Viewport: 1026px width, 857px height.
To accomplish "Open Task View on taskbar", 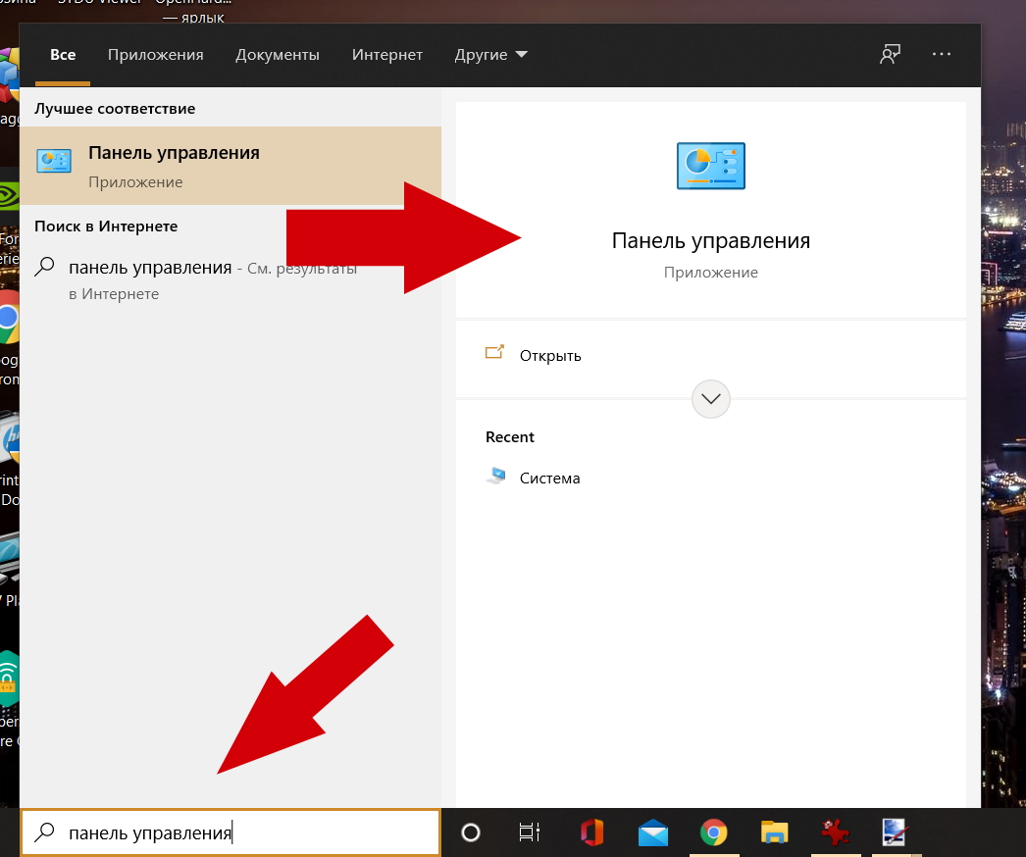I will 530,832.
